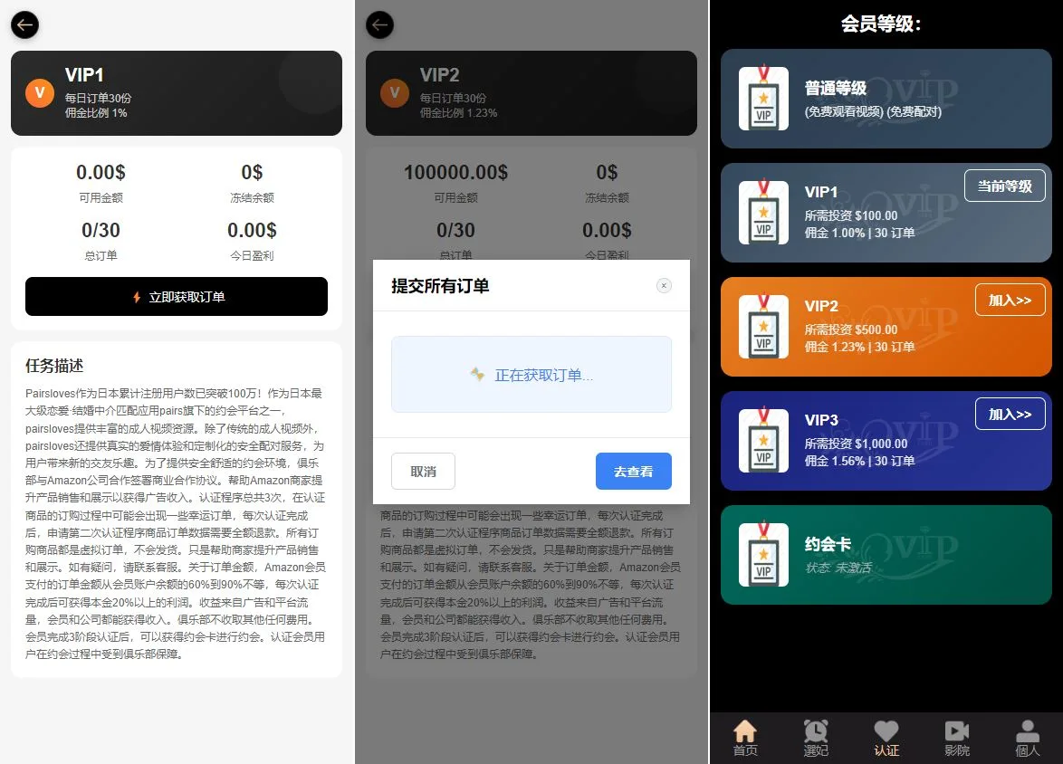
Task: Tap the back arrow on the VIP2 page
Action: coord(379,24)
